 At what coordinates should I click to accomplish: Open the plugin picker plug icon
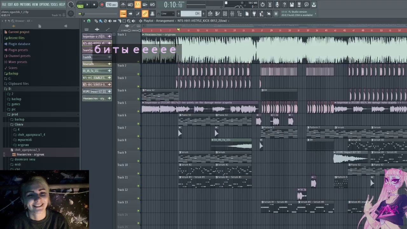pyautogui.click(x=254, y=14)
